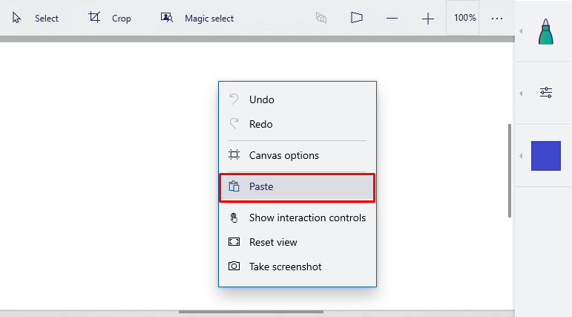Image resolution: width=572 pixels, height=317 pixels.
Task: Open the brush sliders settings icon
Action: pyautogui.click(x=546, y=93)
